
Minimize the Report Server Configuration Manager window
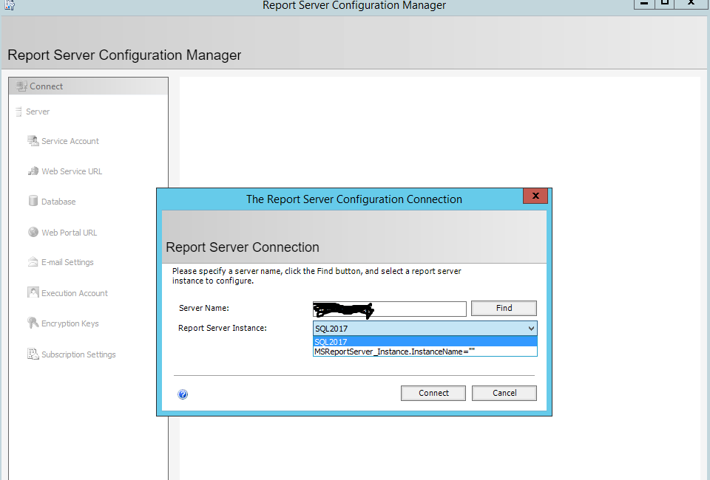pyautogui.click(x=644, y=4)
